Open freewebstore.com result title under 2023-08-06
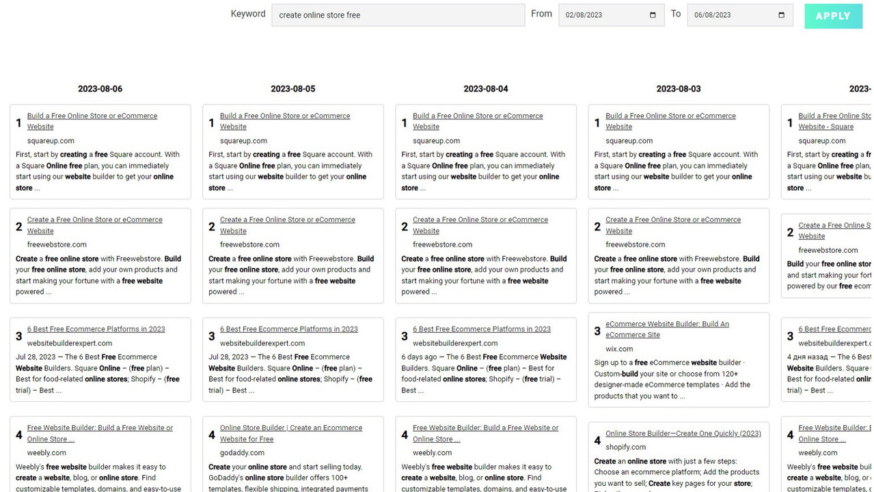 tap(94, 220)
